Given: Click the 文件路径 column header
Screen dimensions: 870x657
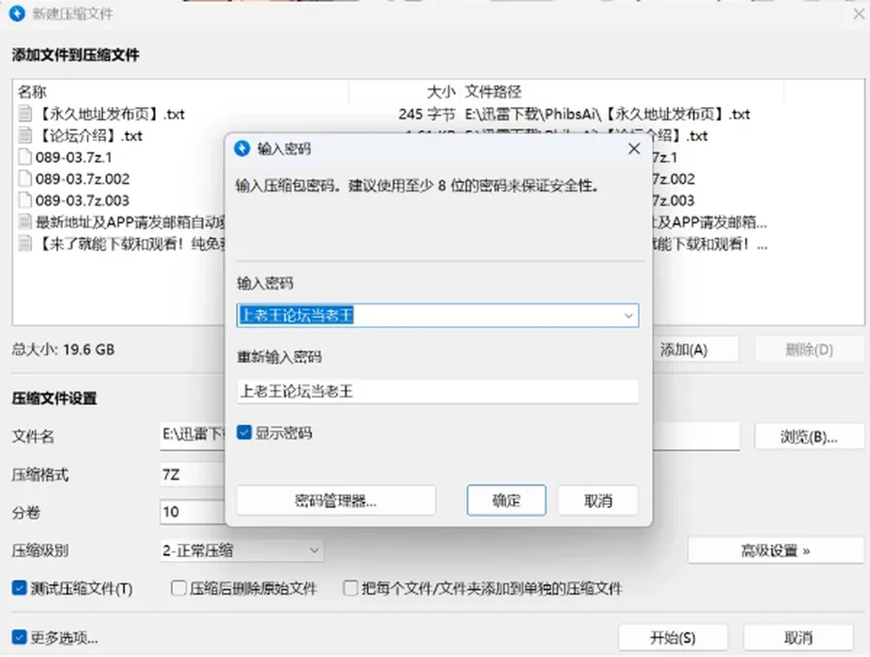Looking at the screenshot, I should point(622,92).
